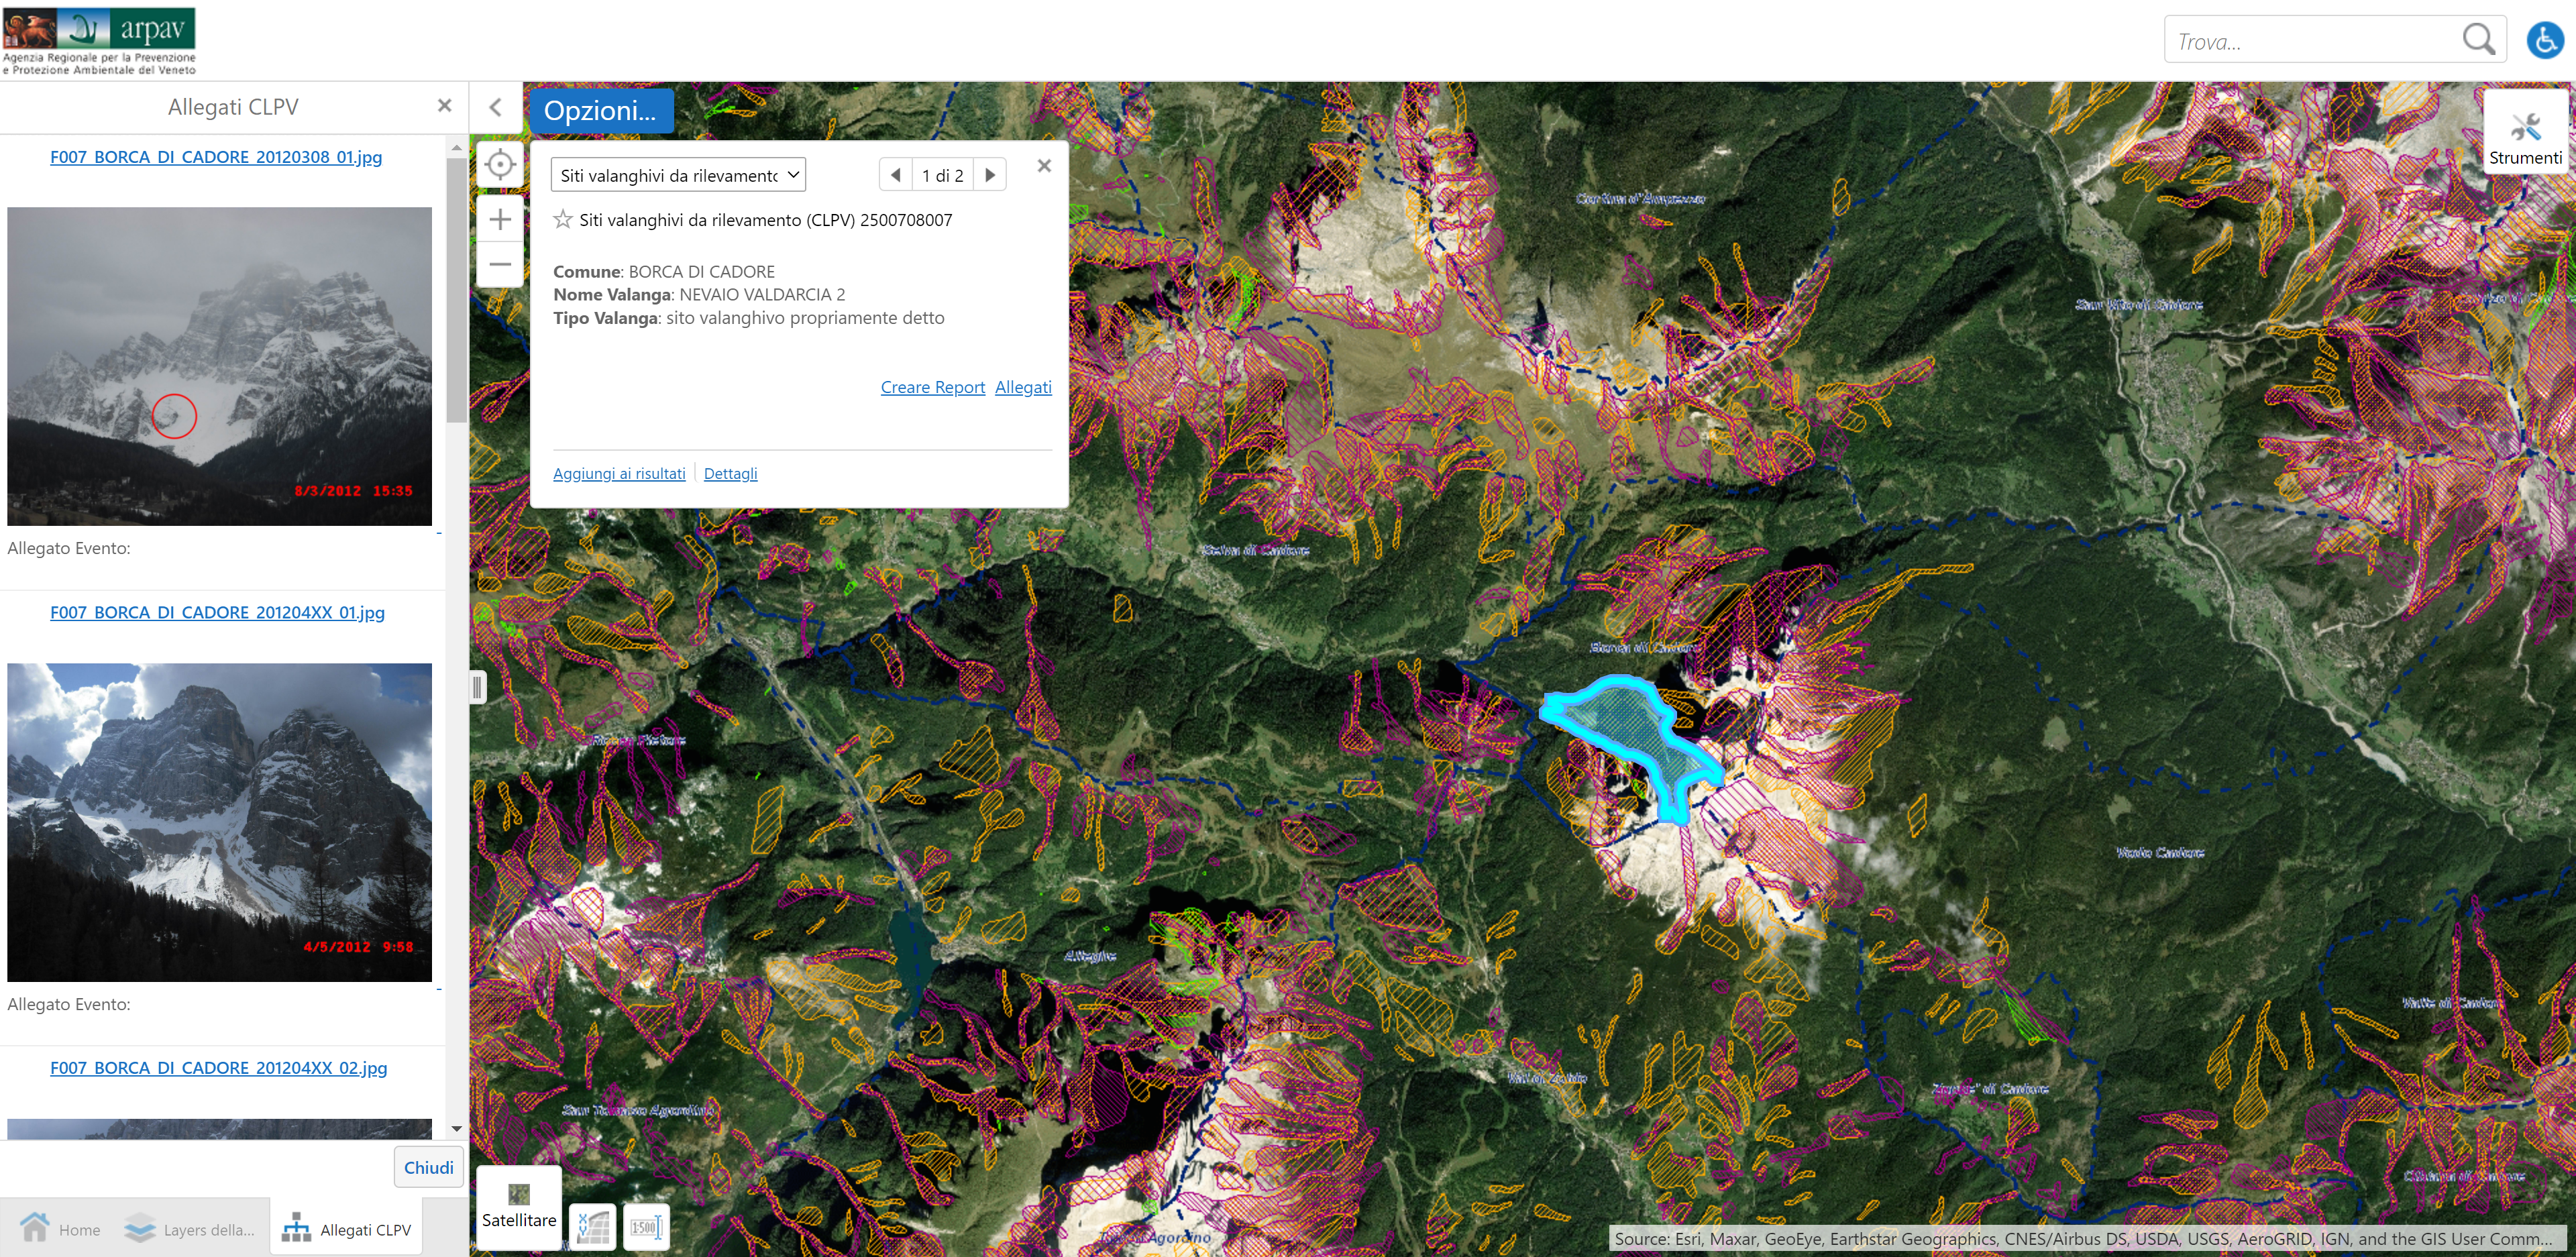
Task: Open the XY coordinates tool
Action: pos(593,1226)
